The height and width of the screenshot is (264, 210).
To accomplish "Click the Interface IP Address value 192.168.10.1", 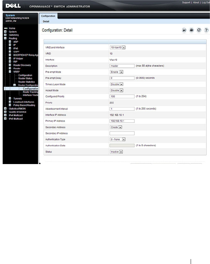I will pos(117,115).
